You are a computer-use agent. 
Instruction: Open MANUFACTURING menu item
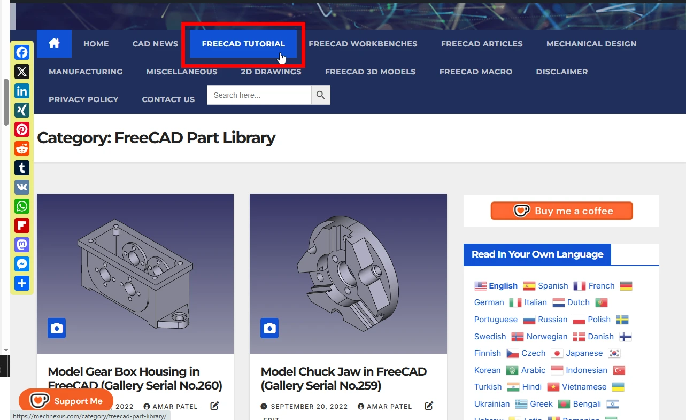[86, 72]
